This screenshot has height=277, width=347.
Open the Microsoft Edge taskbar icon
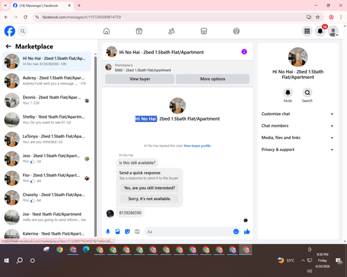[86, 250]
